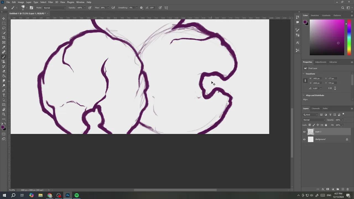Switch to the Paths tab
Screen dimensions: 354x199
[x=325, y=108]
